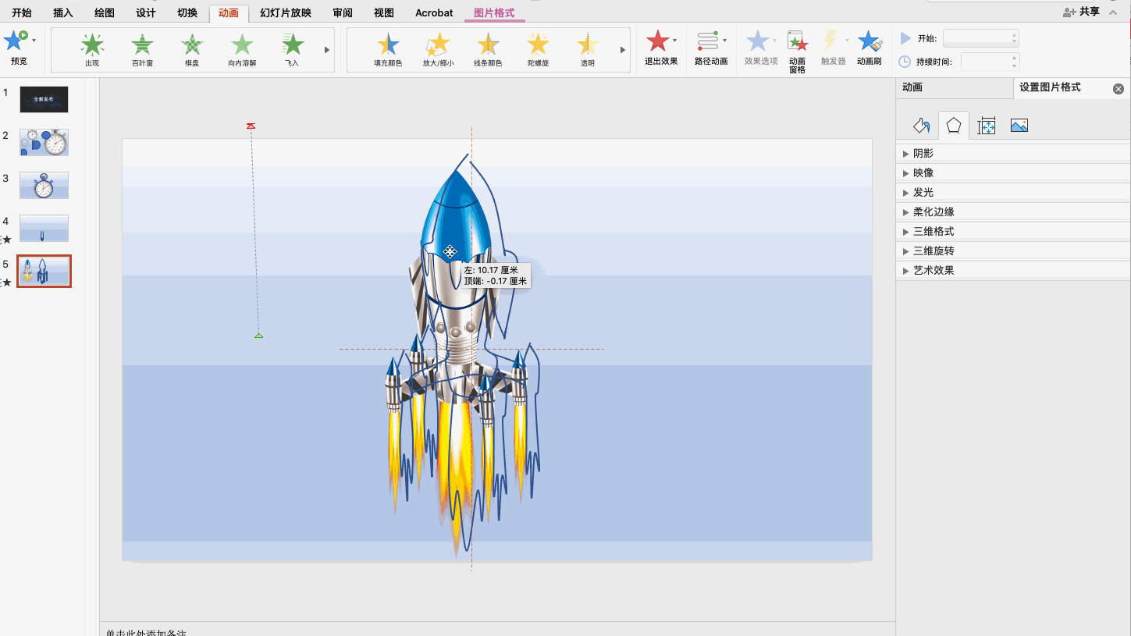
Task: Select slide 4 thumbnail
Action: (44, 228)
